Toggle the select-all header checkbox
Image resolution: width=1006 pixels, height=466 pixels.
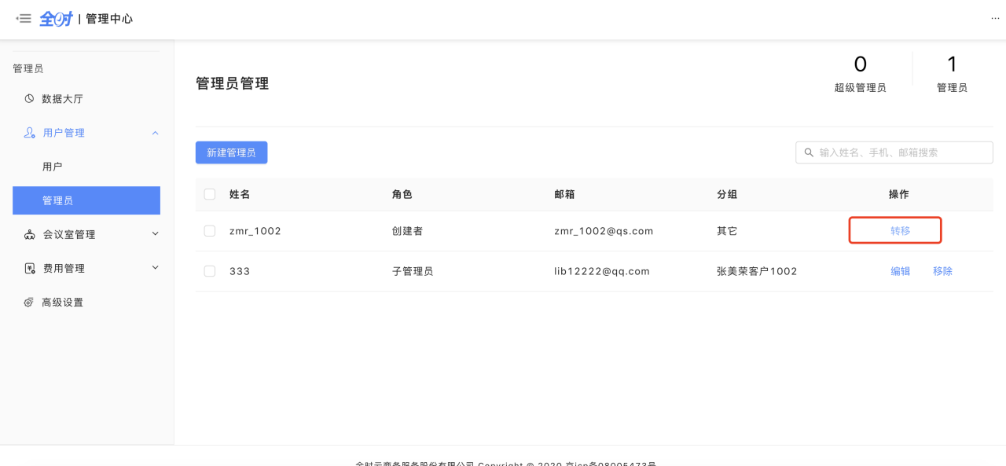pos(210,194)
